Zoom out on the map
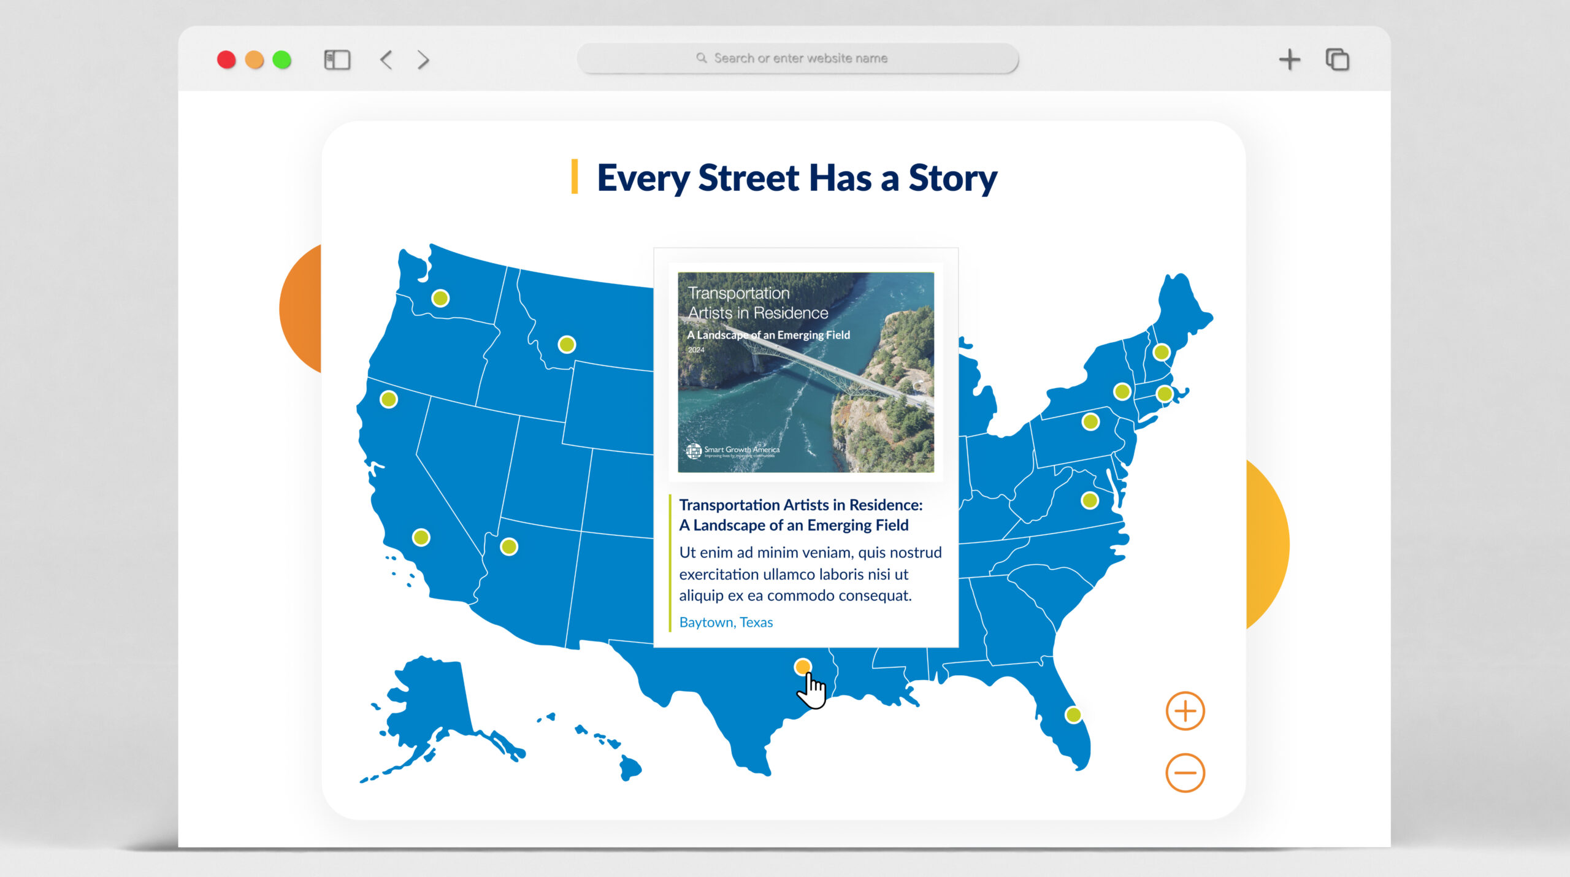 coord(1185,771)
